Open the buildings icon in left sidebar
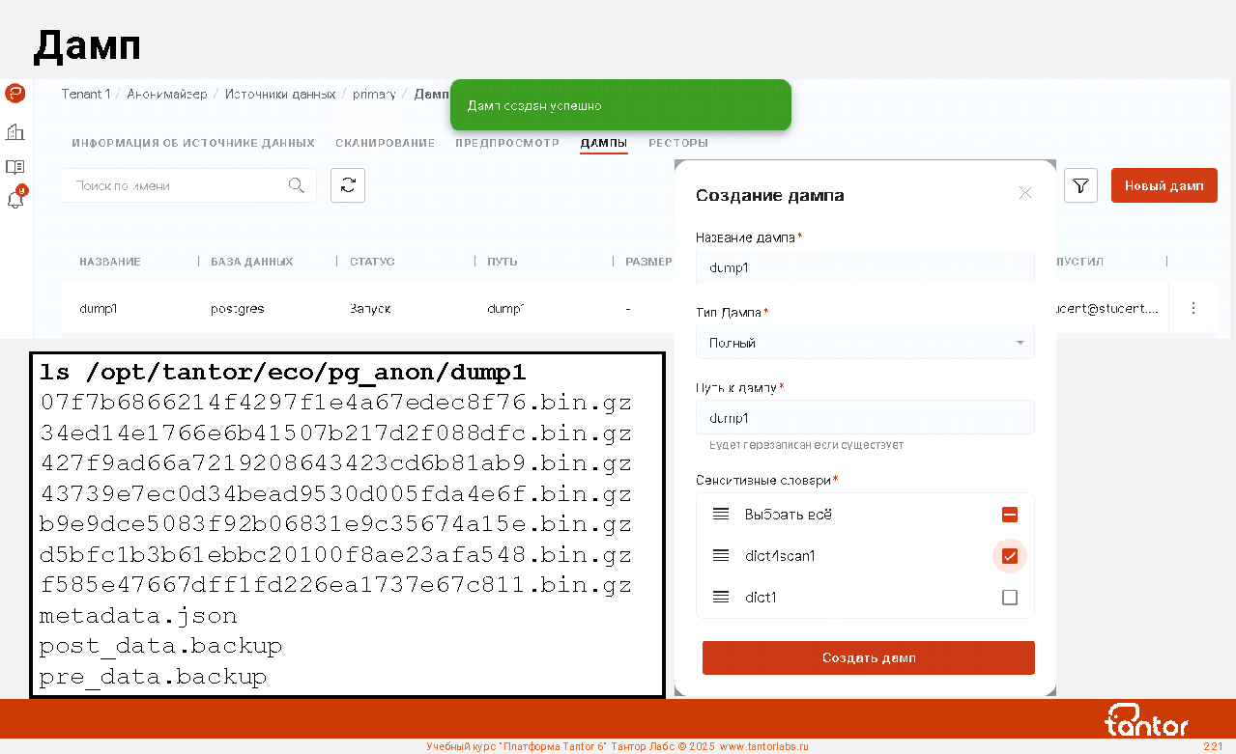The height and width of the screenshot is (754, 1236). click(14, 131)
